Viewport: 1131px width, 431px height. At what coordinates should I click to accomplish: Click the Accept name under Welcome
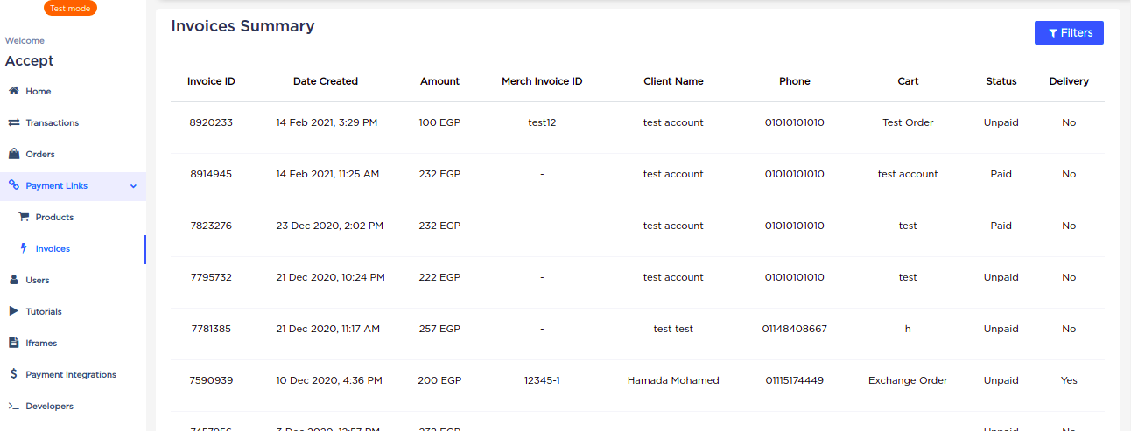tap(29, 60)
